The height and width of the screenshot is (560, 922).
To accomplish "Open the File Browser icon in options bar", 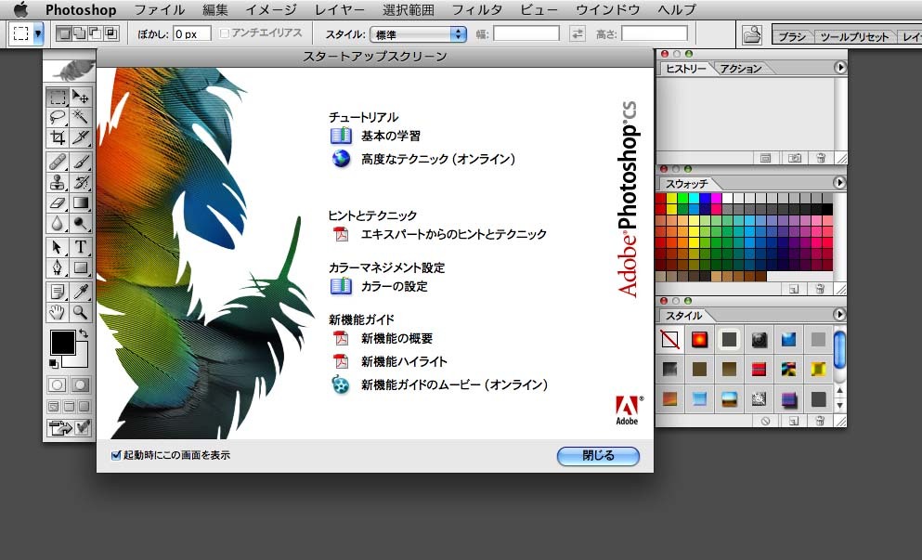I will (x=752, y=34).
